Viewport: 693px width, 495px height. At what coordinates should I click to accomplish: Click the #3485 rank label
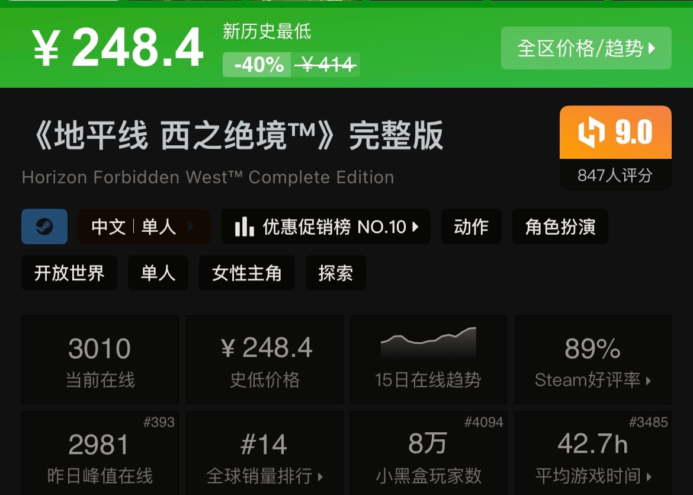click(648, 422)
